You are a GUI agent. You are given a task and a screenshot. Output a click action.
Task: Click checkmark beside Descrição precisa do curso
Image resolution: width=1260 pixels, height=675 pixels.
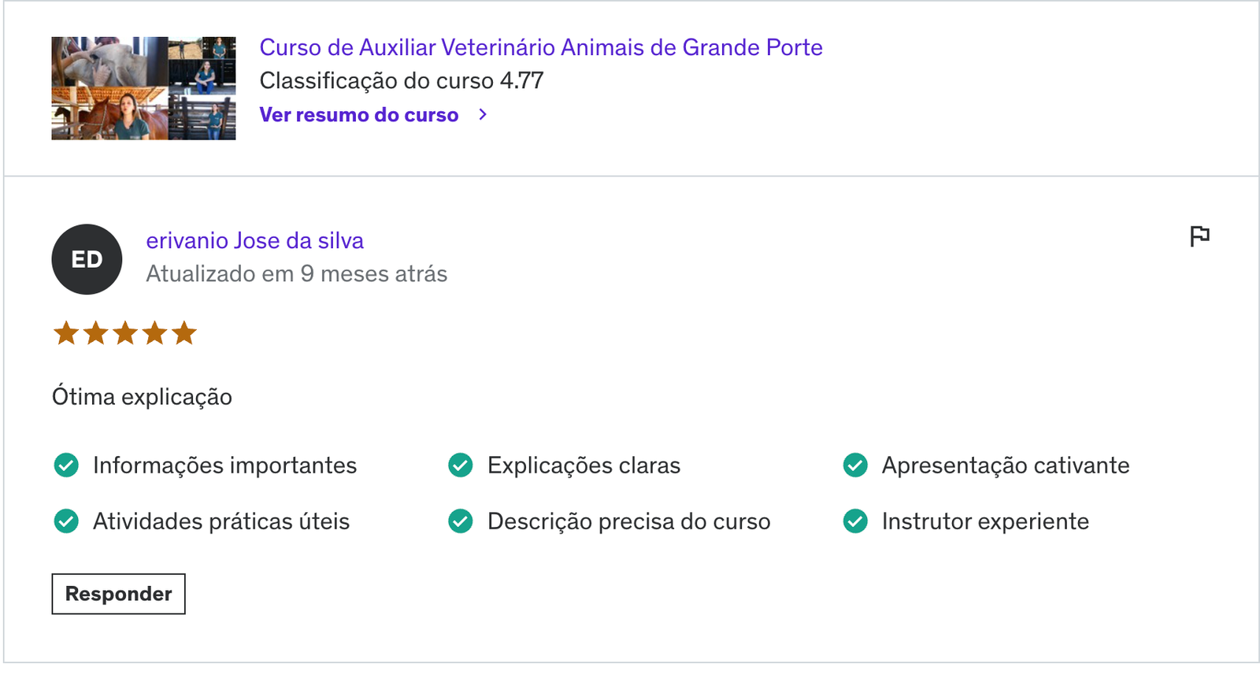pyautogui.click(x=461, y=521)
